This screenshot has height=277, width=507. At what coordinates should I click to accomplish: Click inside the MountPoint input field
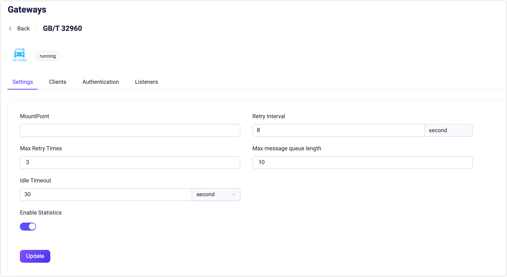pyautogui.click(x=130, y=130)
